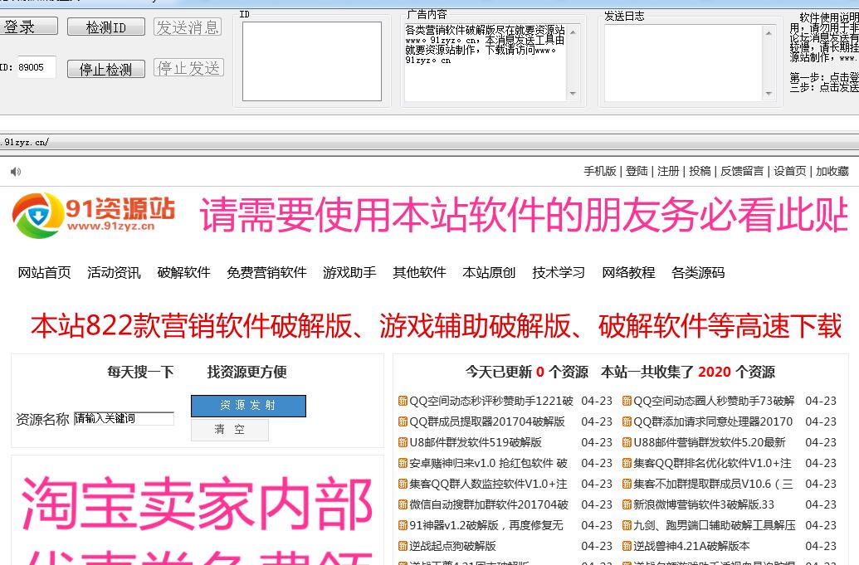The image size is (859, 565).
Task: Open the 各类源码 navigation item
Action: click(x=698, y=272)
